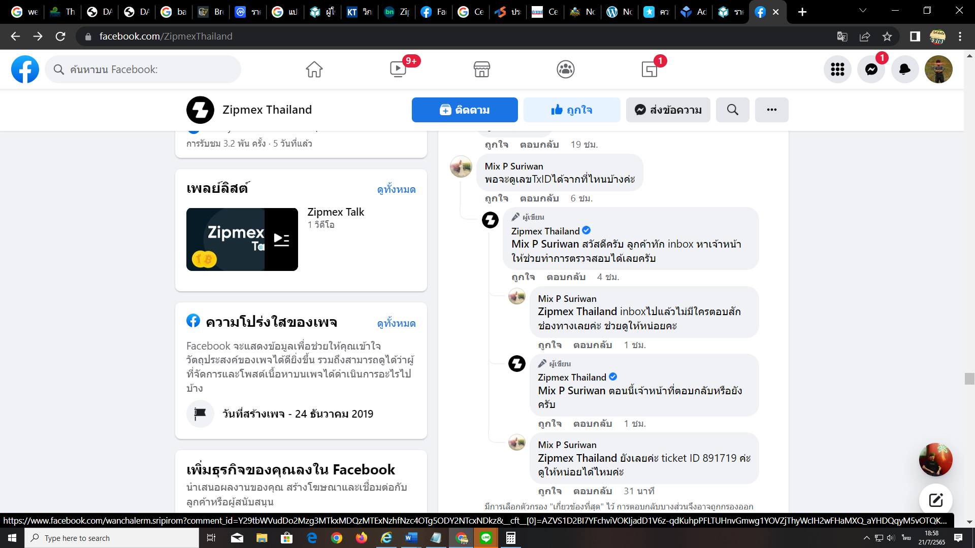The height and width of the screenshot is (548, 975).
Task: Open Microsoft Word from the taskbar
Action: [411, 538]
